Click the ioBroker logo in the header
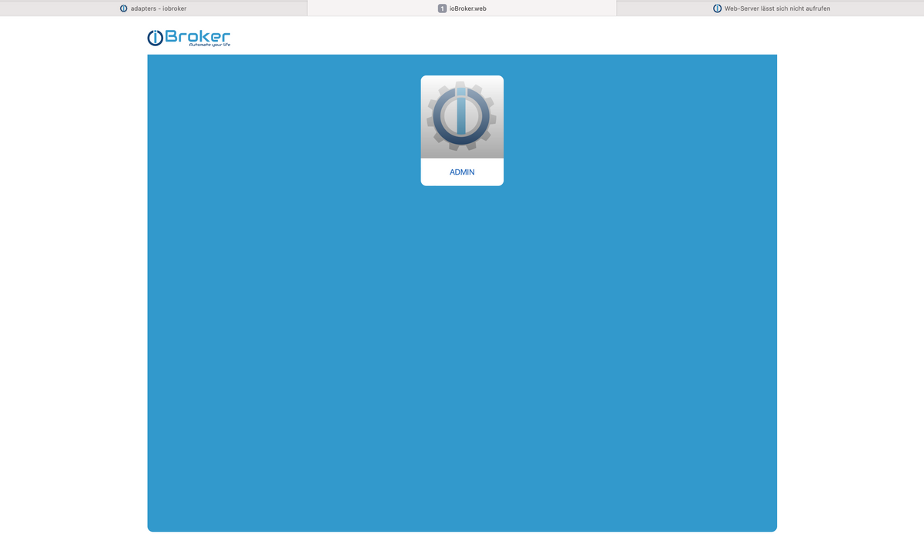 pos(189,38)
